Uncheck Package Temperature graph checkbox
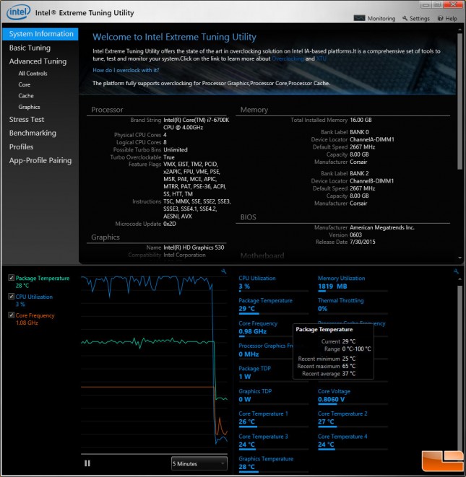466x477 pixels. coord(12,277)
